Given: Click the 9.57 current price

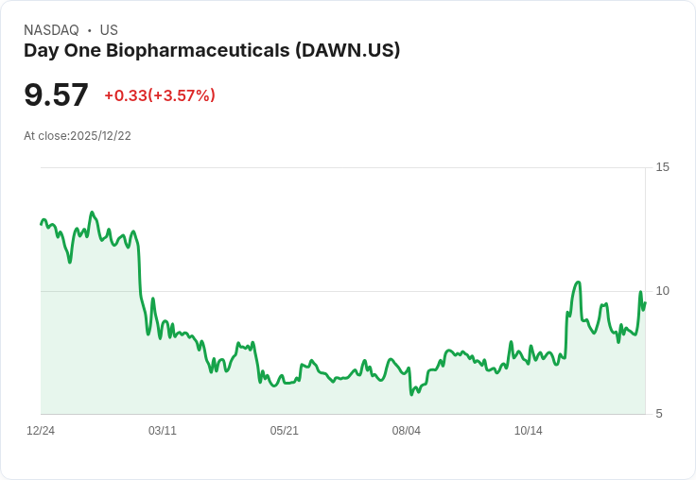Looking at the screenshot, I should pos(56,94).
